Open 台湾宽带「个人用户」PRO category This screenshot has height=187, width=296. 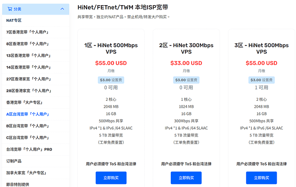36,149
